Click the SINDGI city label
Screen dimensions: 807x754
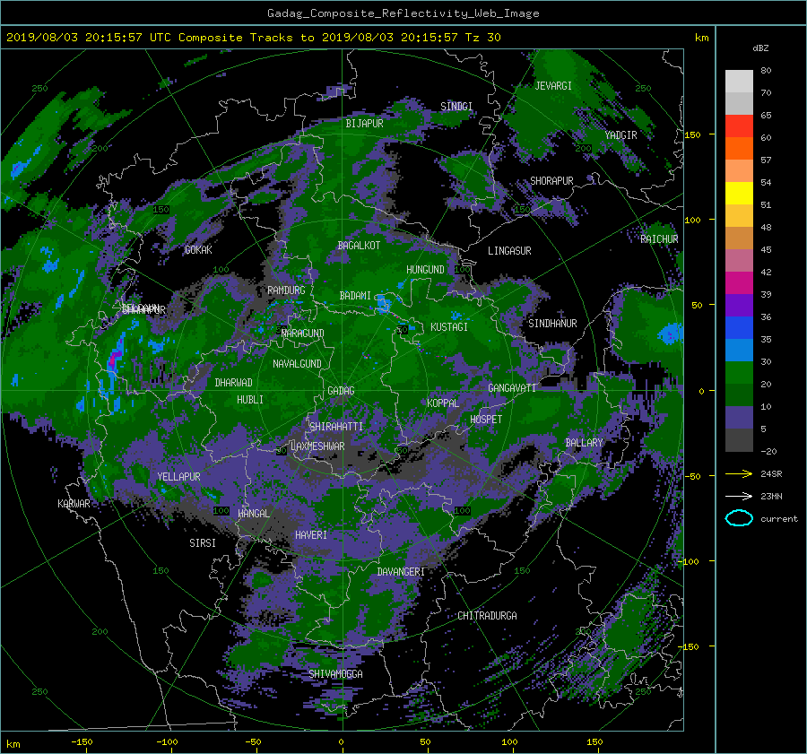(456, 107)
